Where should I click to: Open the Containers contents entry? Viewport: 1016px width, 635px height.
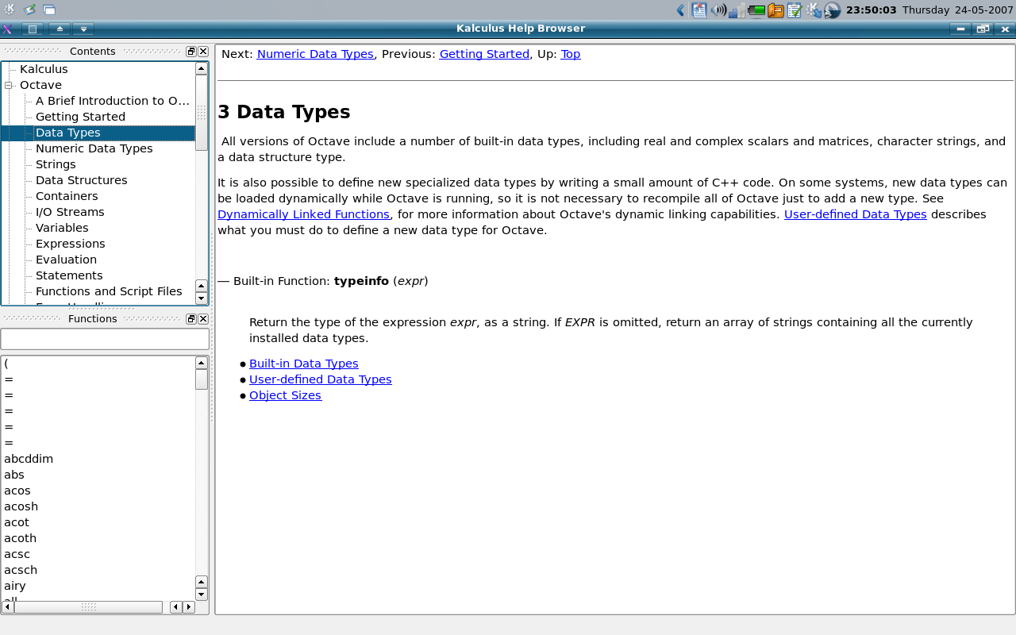(x=67, y=196)
